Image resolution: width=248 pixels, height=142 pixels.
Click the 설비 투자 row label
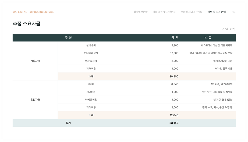(x=91, y=45)
